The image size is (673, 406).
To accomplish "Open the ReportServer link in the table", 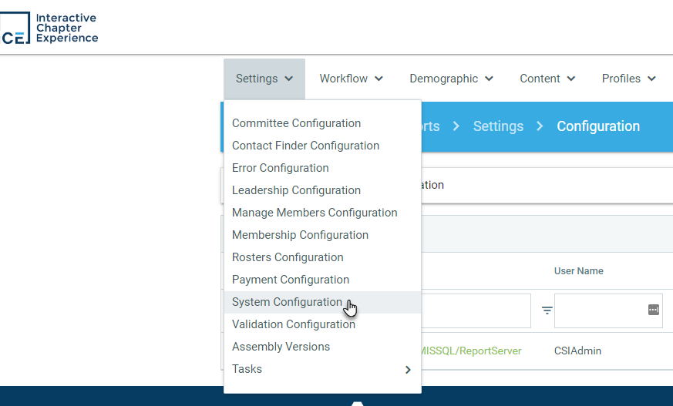I will 472,351.
